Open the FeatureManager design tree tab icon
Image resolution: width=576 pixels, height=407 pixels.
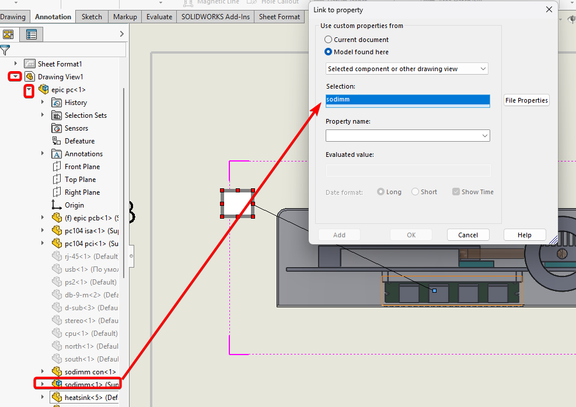click(x=8, y=34)
